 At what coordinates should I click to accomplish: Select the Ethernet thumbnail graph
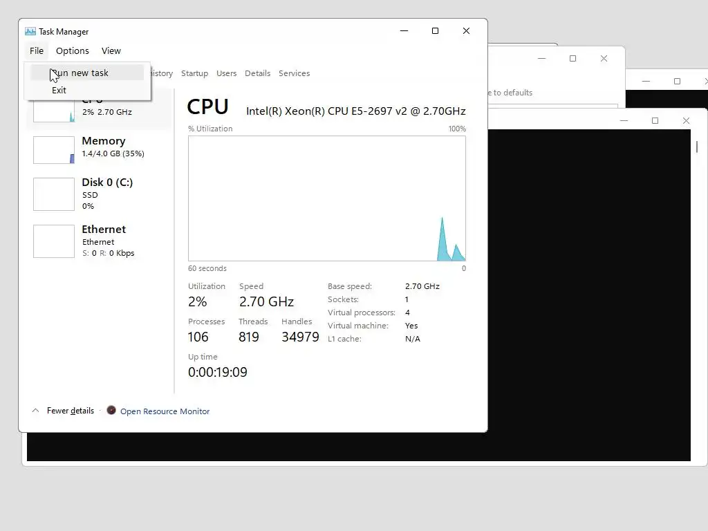54,241
